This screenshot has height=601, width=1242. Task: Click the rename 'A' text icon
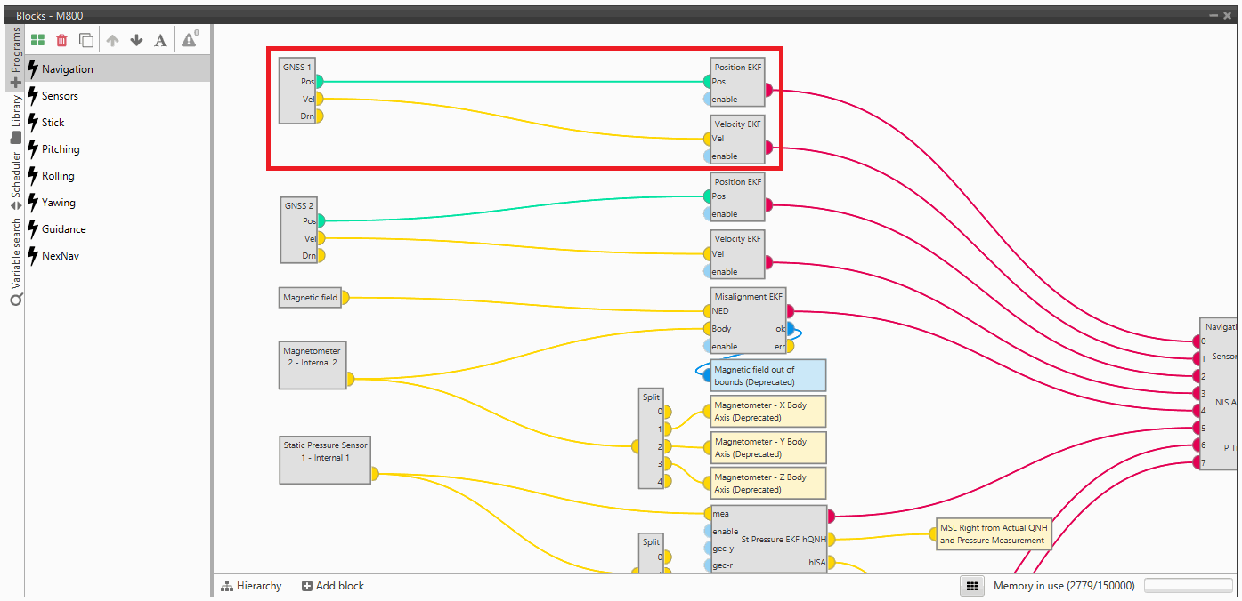160,40
